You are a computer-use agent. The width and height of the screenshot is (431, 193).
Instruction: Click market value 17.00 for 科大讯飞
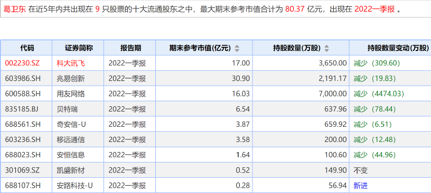point(241,63)
